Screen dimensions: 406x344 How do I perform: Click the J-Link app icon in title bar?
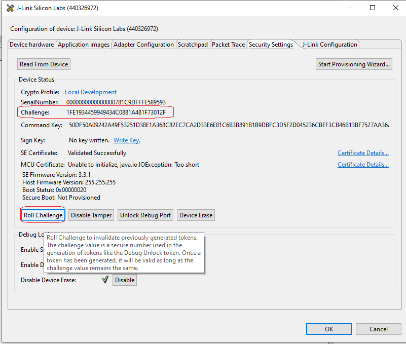tap(10, 8)
